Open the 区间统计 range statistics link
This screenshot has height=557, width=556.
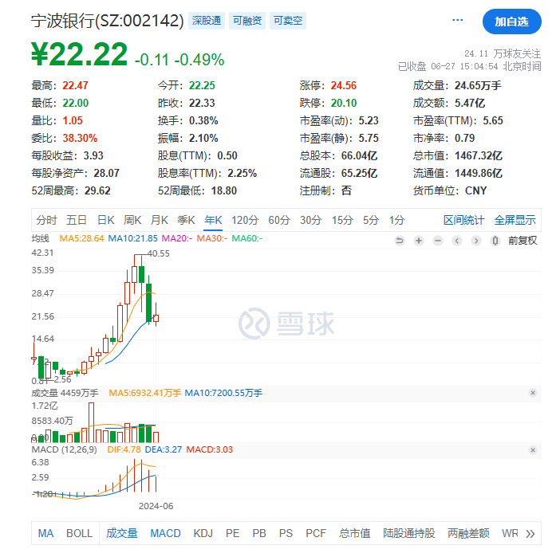463,220
